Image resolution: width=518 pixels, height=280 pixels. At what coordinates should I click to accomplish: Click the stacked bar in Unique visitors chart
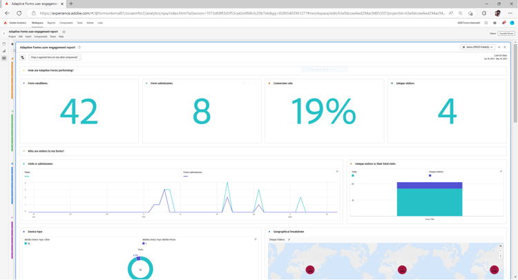tap(430, 199)
